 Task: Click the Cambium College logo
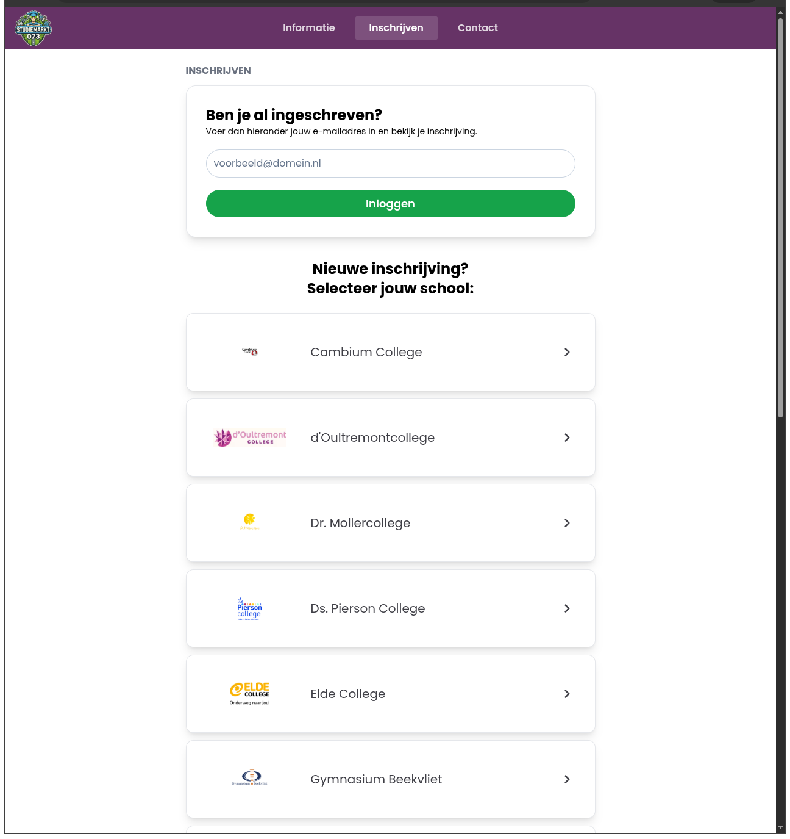tap(249, 352)
